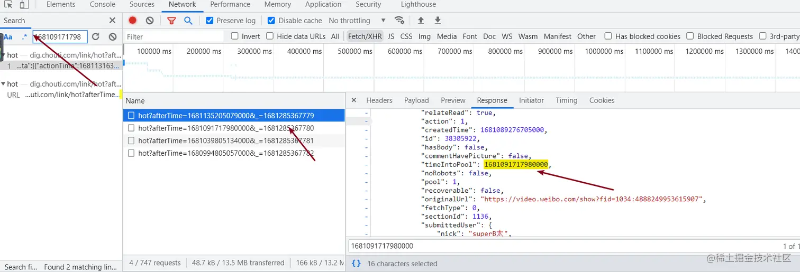Filter requests by Doc
800x272 pixels.
click(489, 36)
